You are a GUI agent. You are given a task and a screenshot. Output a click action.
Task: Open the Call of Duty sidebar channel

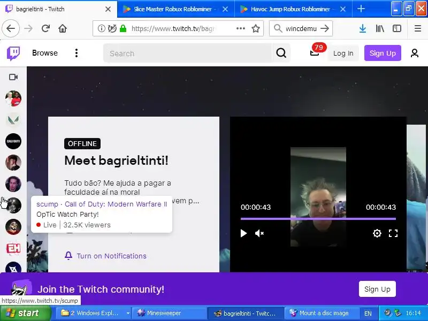coord(13,141)
